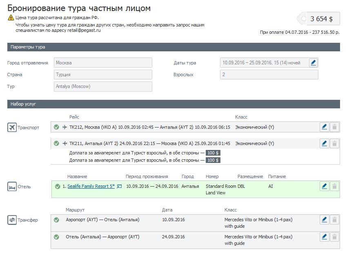The image size is (358, 253).
Task: Edit Sealife Family Resort hotel booking
Action: [x=324, y=187]
